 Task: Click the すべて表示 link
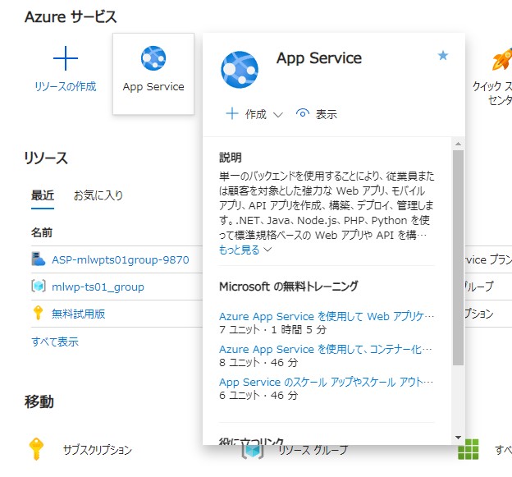[55, 342]
